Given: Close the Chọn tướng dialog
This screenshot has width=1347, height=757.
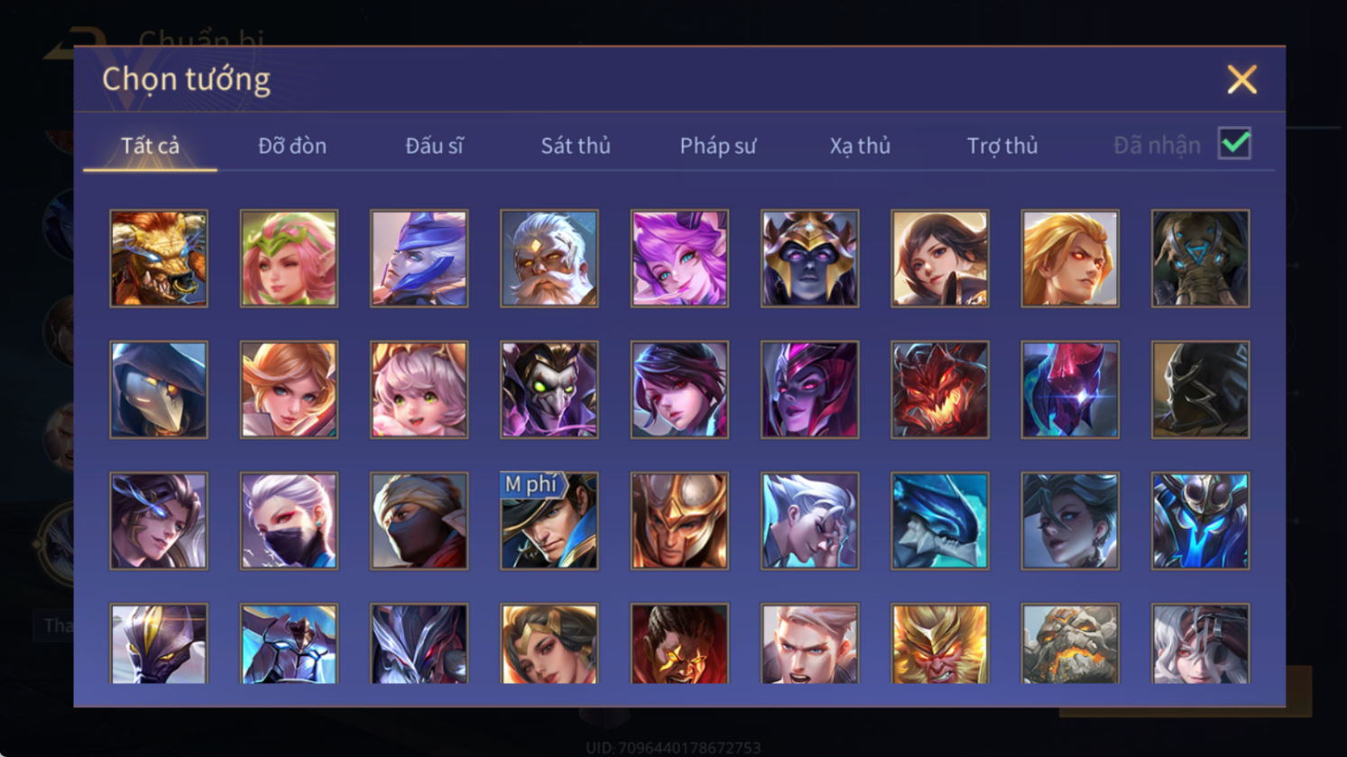Looking at the screenshot, I should tap(1241, 79).
